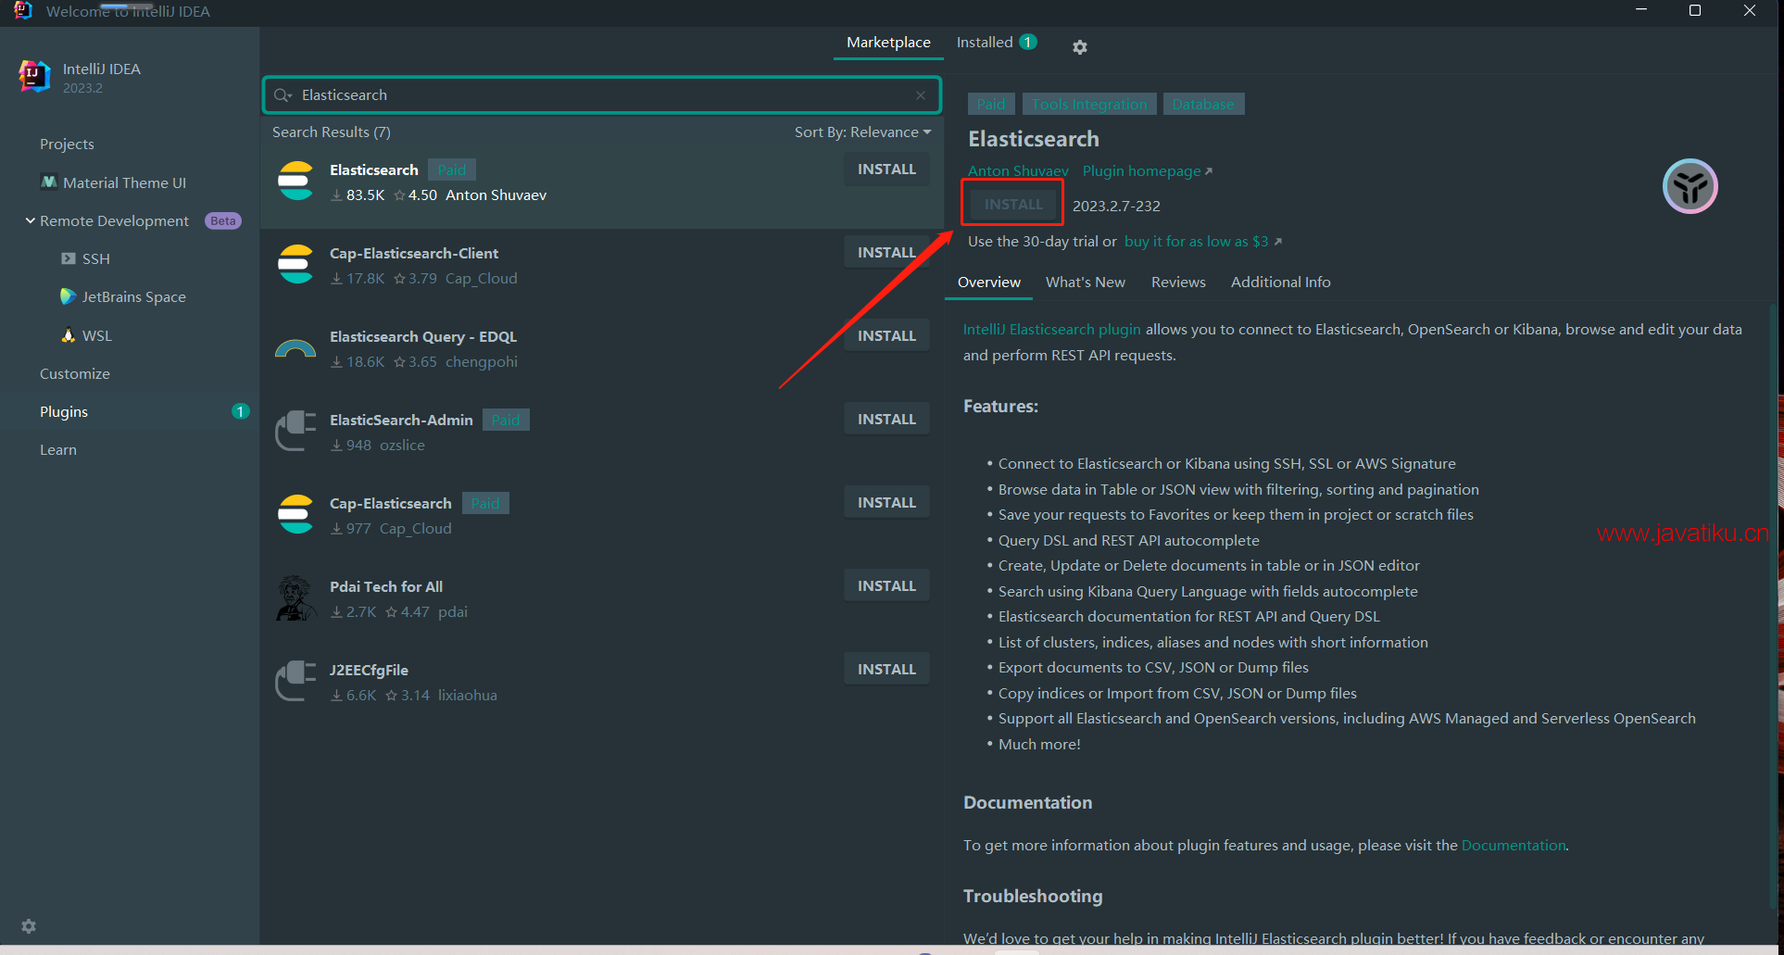This screenshot has width=1784, height=955.
Task: Open Plugin homepage link
Action: [1147, 171]
